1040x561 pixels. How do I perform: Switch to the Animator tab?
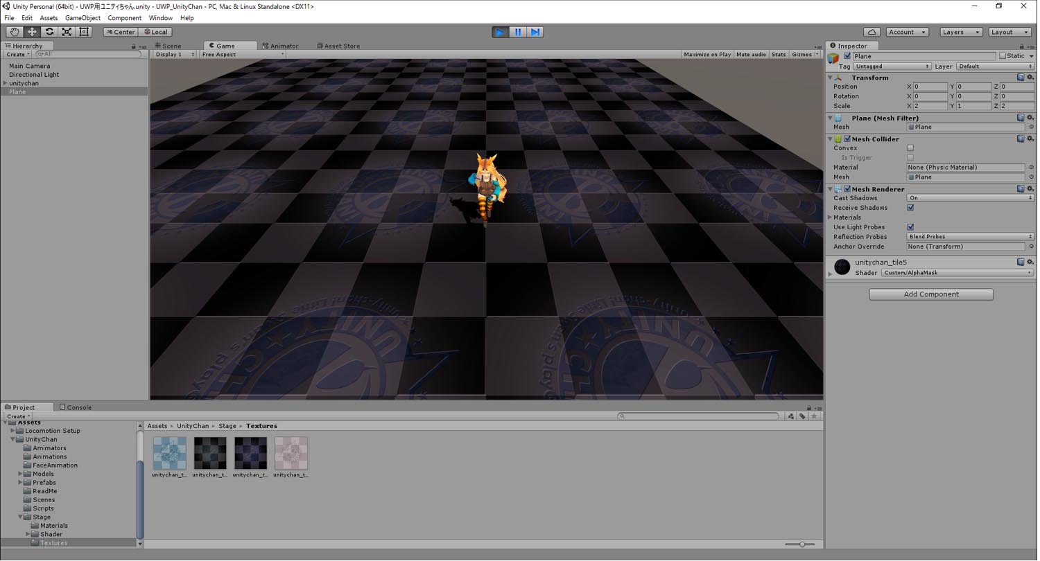click(281, 46)
